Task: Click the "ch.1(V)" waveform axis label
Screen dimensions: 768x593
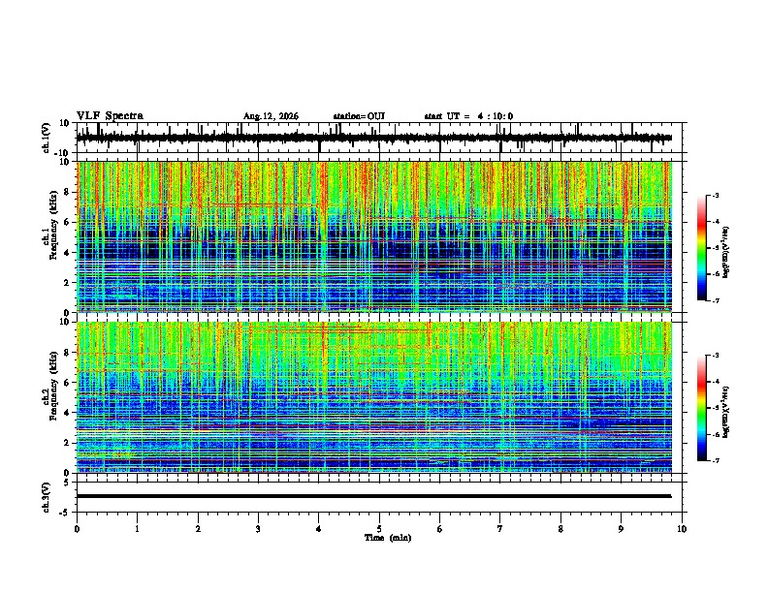Action: (47, 138)
